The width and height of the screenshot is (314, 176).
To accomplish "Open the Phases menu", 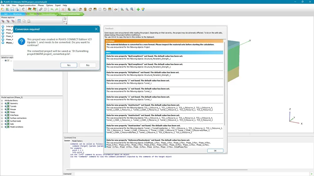I will 41,5.
